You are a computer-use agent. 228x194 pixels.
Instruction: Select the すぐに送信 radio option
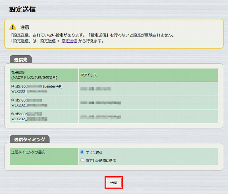pos(82,152)
